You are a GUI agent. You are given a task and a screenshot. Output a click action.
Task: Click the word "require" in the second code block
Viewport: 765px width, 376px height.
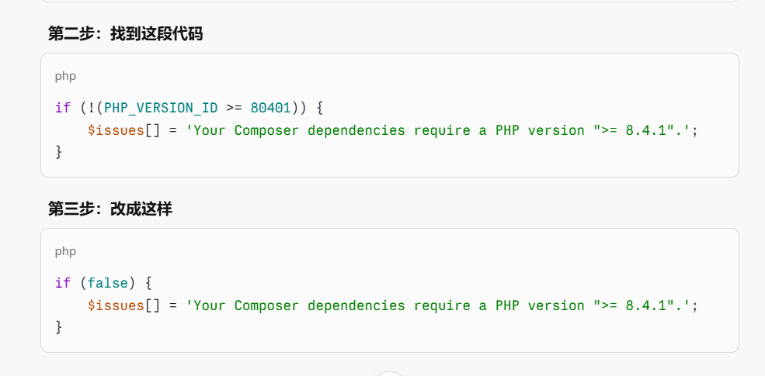tap(442, 305)
